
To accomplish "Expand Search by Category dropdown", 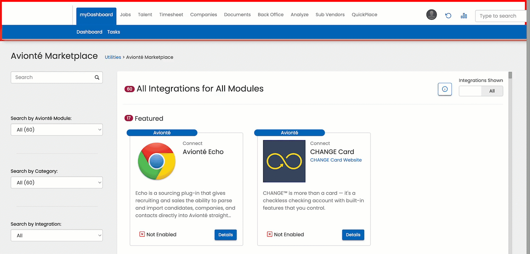I will tap(57, 183).
